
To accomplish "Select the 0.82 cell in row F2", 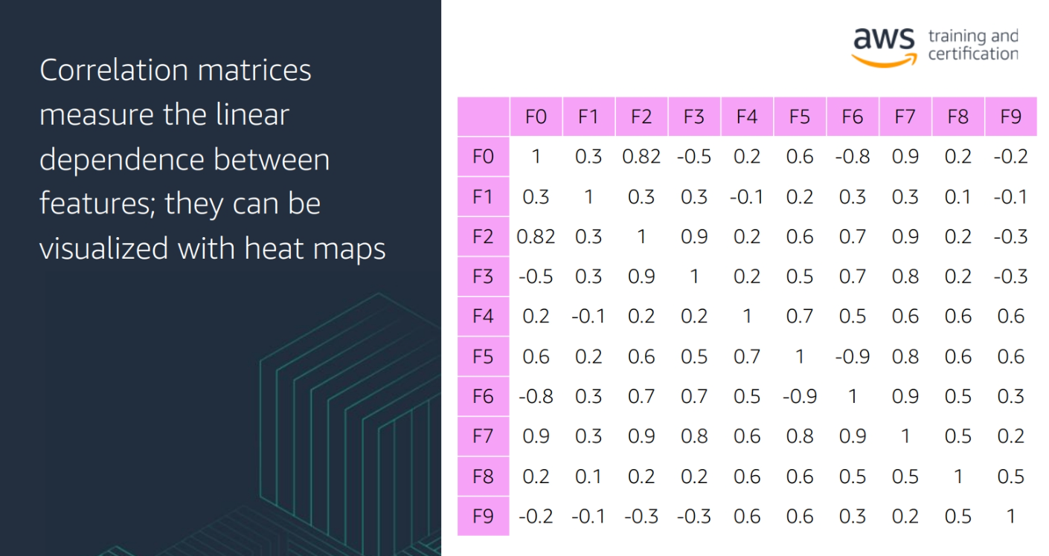I will click(536, 237).
